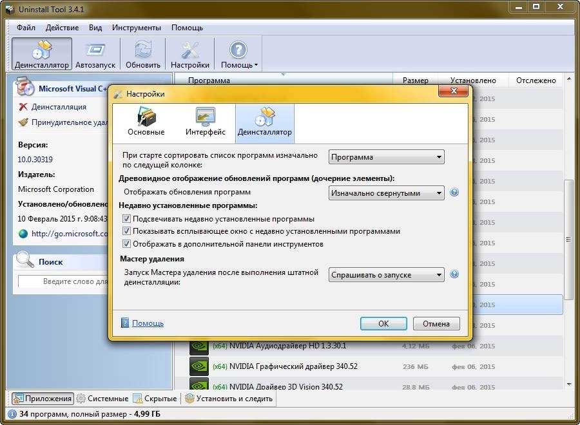Viewport: 580px width, 425px height.
Task: Select Деинсталлятор tab in settings dialog
Action: pyautogui.click(x=264, y=123)
